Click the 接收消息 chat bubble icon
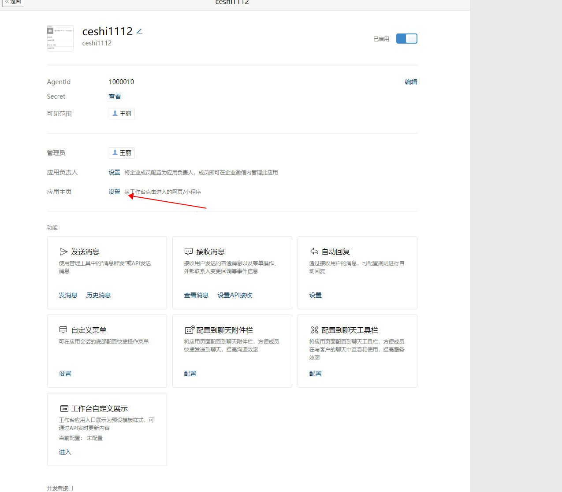This screenshot has height=492, width=562. (189, 252)
